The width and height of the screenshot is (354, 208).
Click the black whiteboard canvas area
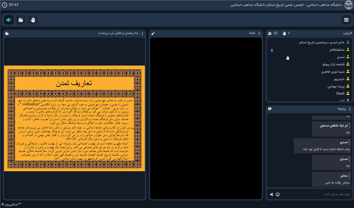(206, 118)
